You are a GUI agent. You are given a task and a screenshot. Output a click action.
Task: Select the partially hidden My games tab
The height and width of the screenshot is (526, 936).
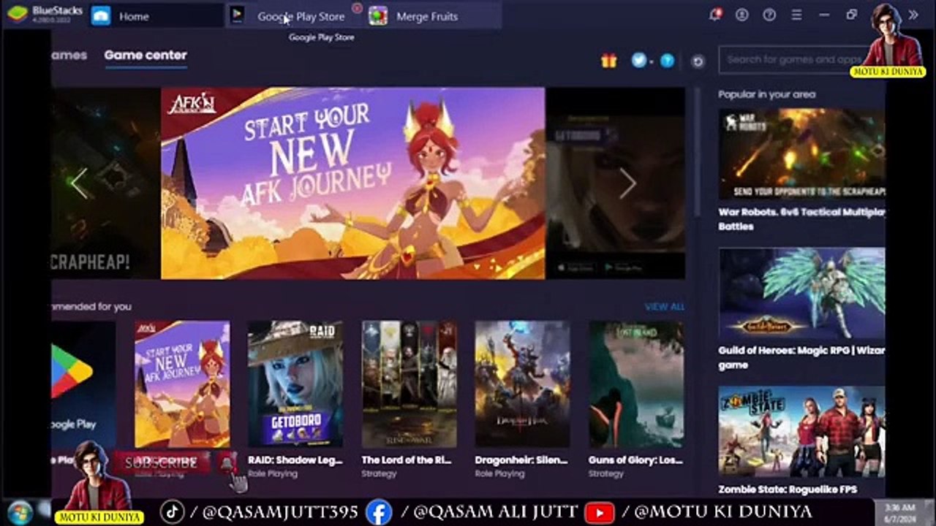pos(69,56)
